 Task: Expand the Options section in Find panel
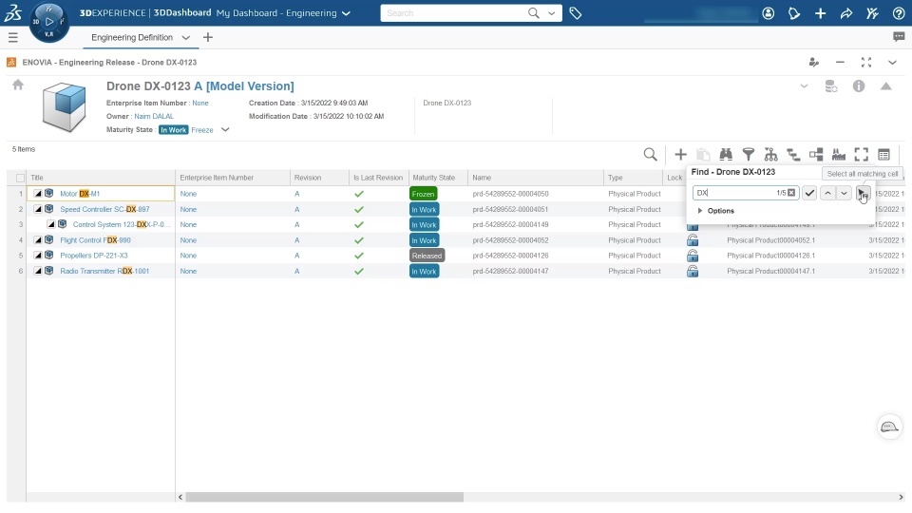pyautogui.click(x=716, y=211)
